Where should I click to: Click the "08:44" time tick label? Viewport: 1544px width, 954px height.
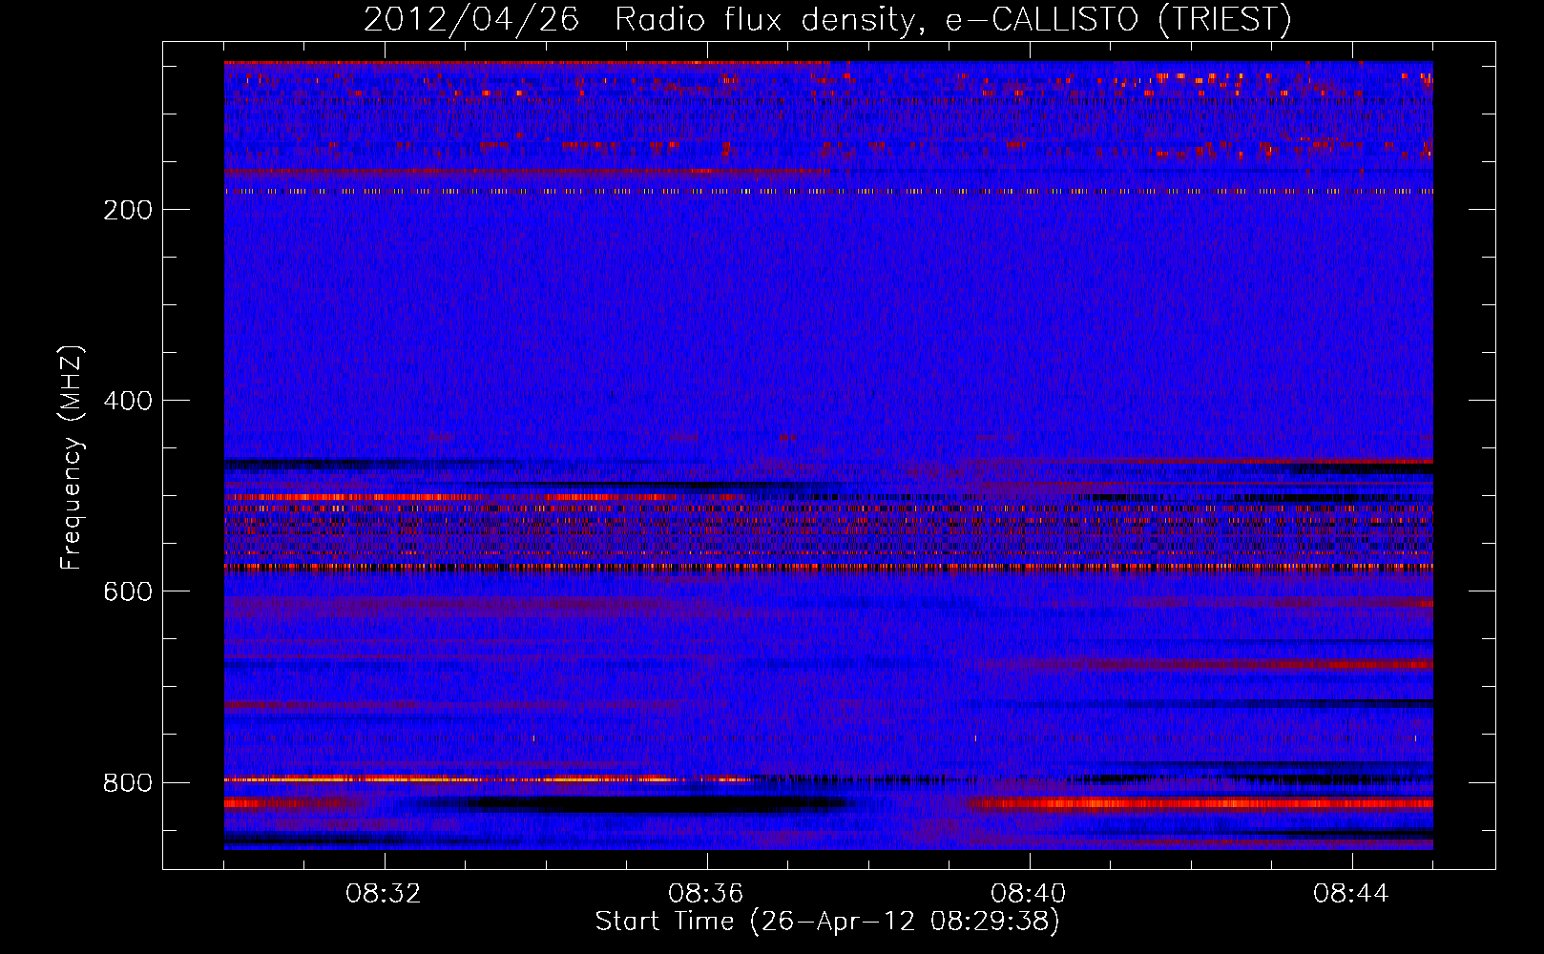(x=1351, y=894)
